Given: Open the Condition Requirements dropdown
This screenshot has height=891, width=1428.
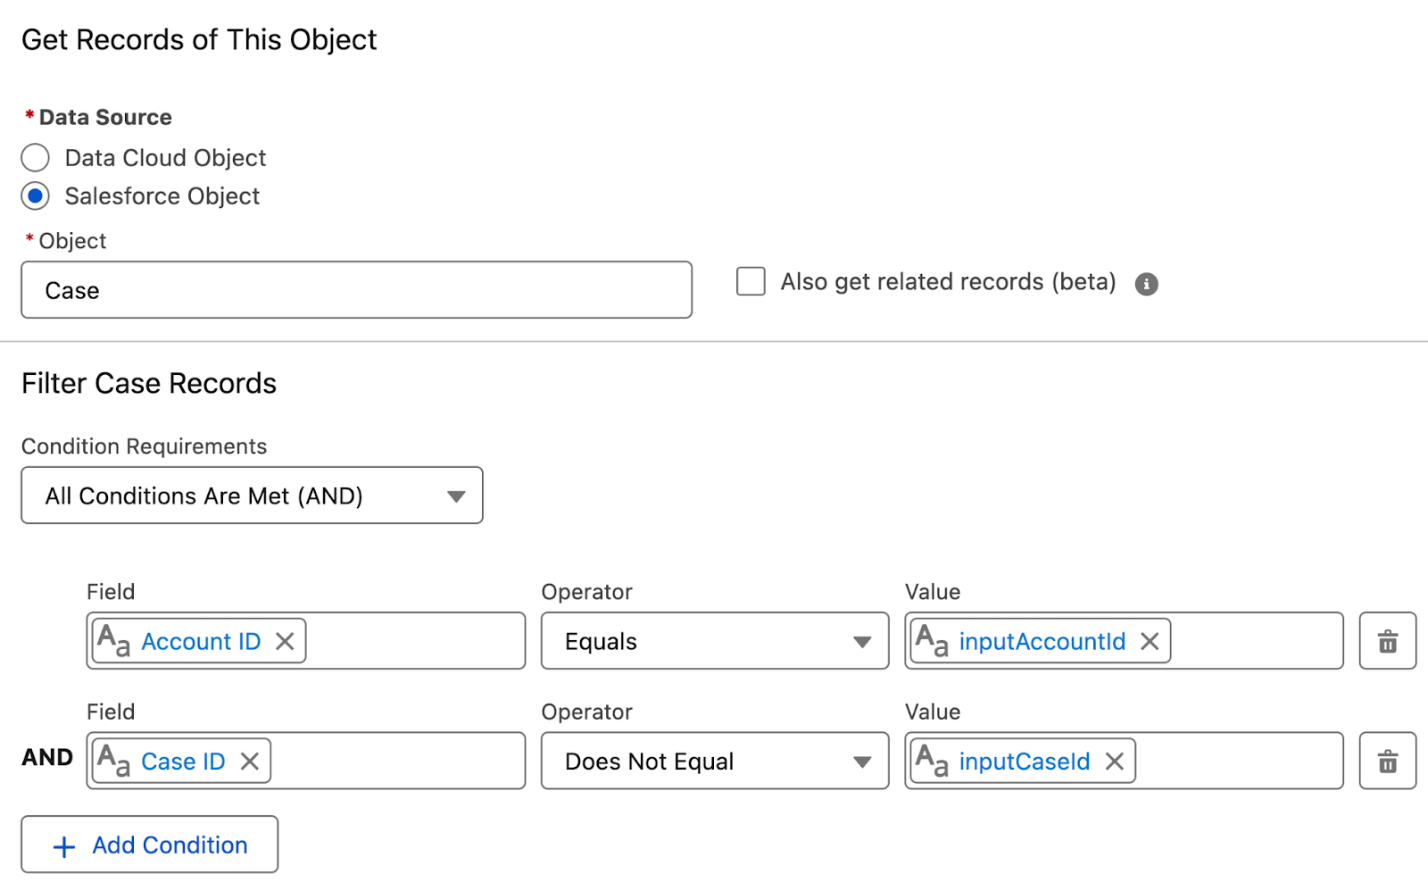Looking at the screenshot, I should click(x=252, y=495).
